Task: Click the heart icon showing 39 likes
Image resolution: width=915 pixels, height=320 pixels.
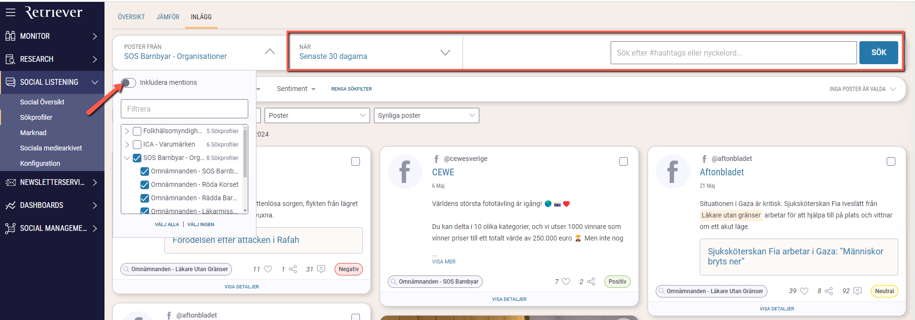Action: (x=804, y=291)
